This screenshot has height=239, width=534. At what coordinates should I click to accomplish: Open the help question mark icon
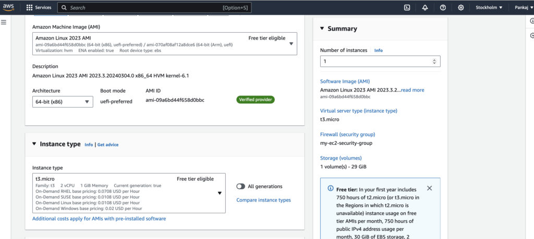point(443,7)
